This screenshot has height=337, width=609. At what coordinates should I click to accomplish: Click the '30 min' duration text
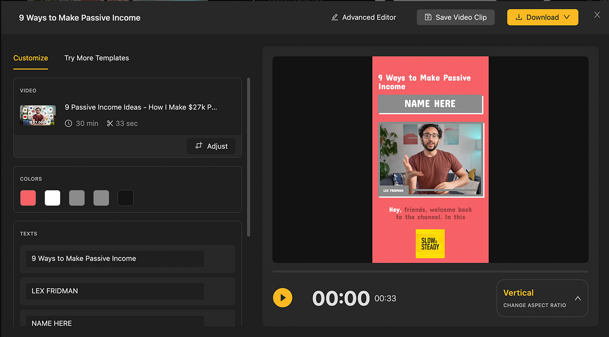[87, 124]
